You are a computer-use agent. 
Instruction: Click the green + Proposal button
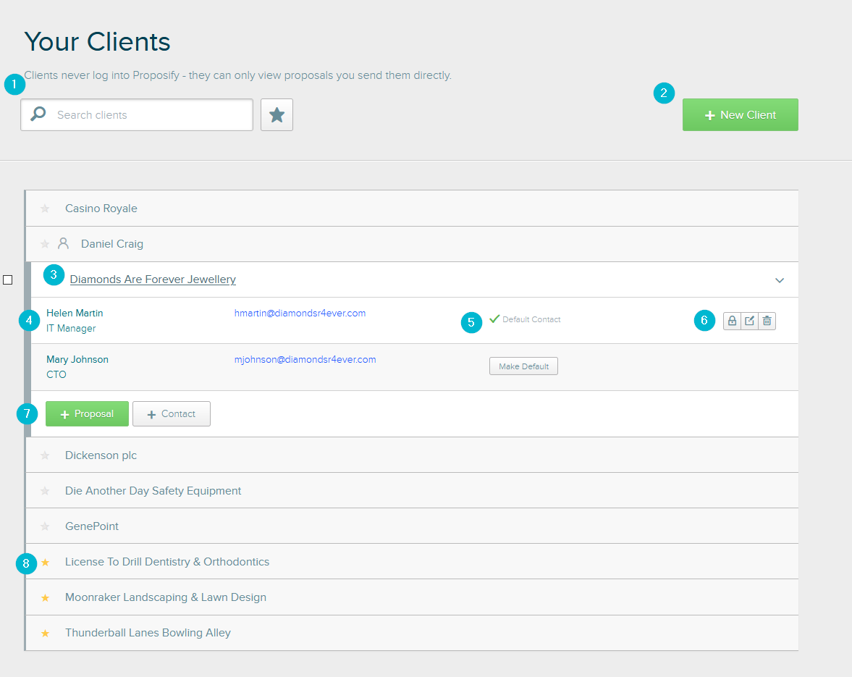point(87,414)
